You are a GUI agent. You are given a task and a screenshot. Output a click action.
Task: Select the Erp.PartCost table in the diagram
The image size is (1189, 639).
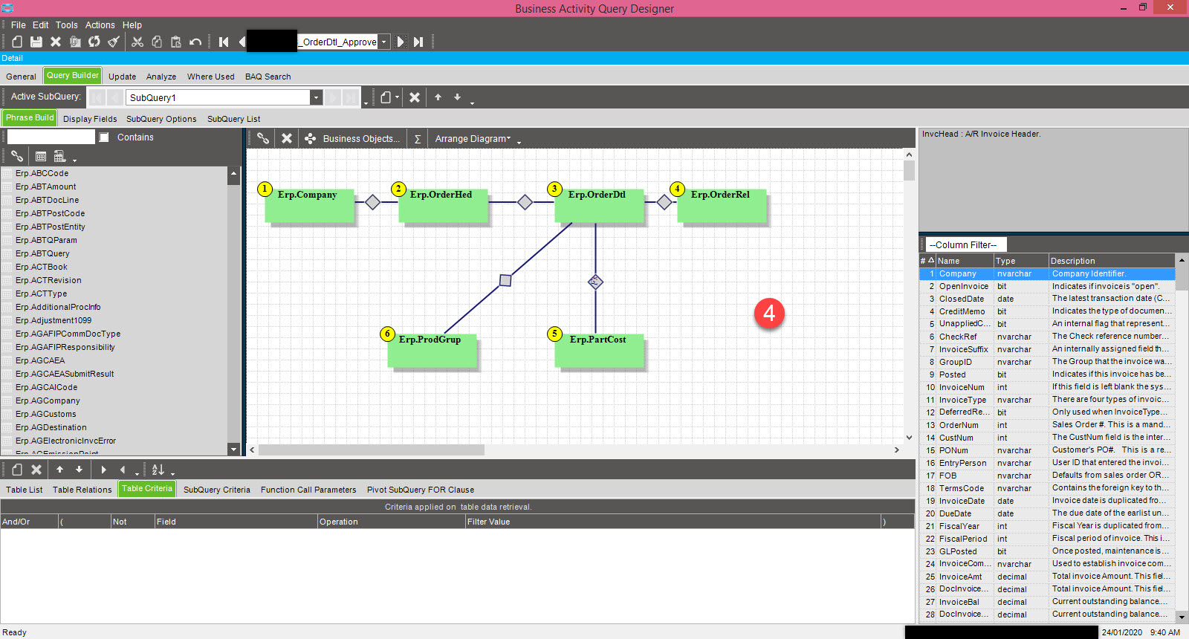pos(599,349)
